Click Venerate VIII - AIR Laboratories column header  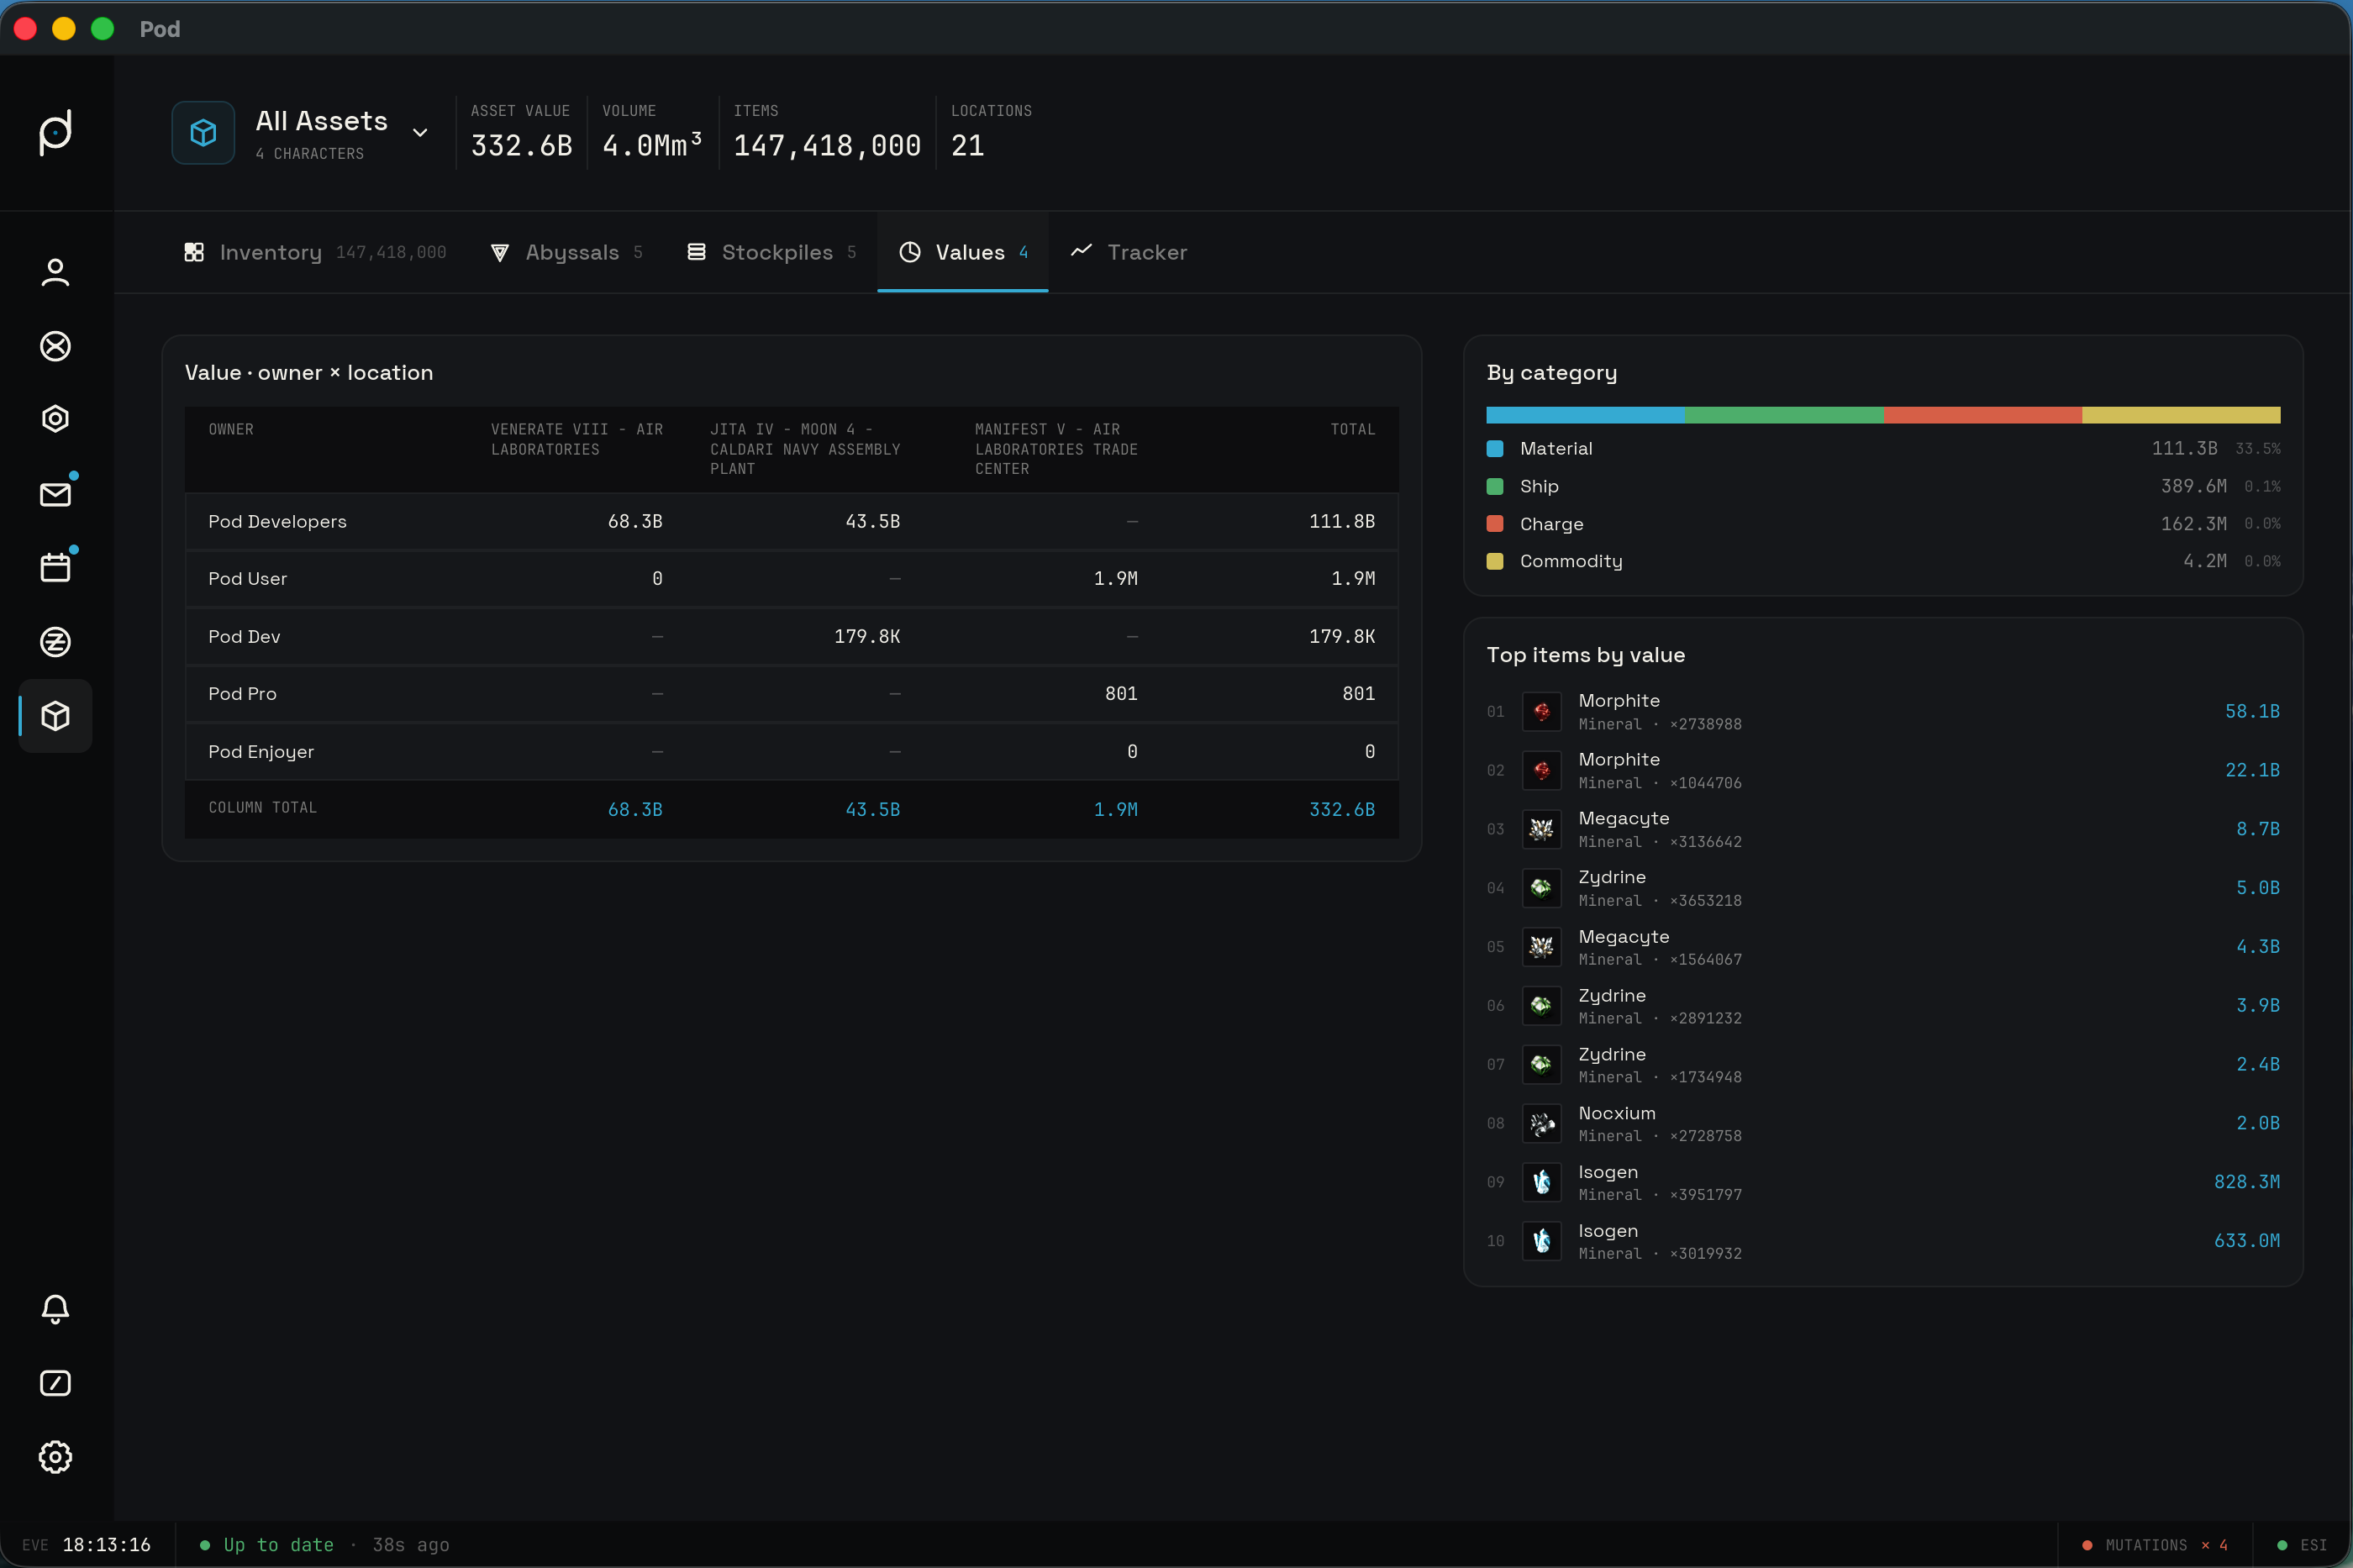coord(577,439)
